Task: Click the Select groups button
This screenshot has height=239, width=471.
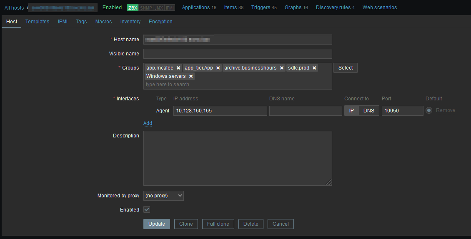Action: tap(345, 68)
